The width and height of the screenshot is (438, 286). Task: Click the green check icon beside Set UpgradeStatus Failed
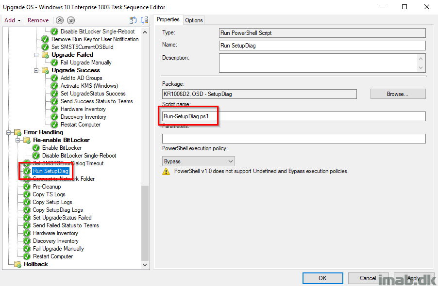coord(27,218)
